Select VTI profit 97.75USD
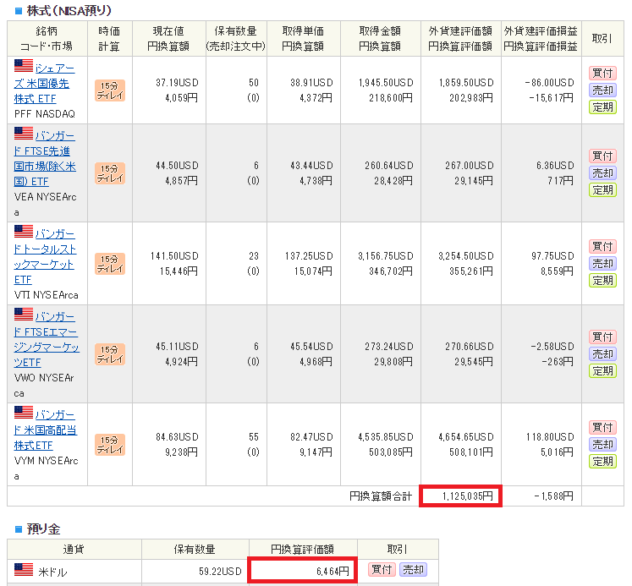Image resolution: width=632 pixels, height=586 pixels. click(552, 256)
